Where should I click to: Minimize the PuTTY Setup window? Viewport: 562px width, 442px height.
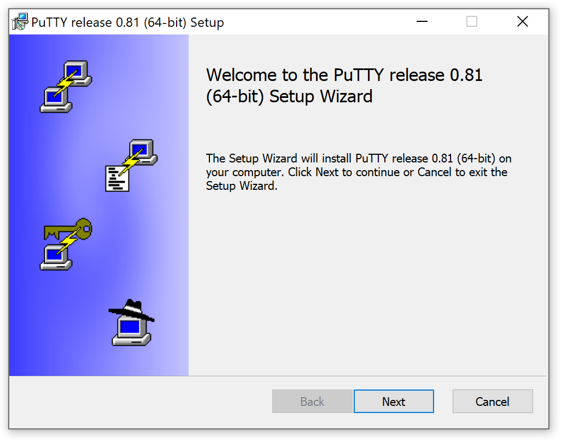[421, 21]
